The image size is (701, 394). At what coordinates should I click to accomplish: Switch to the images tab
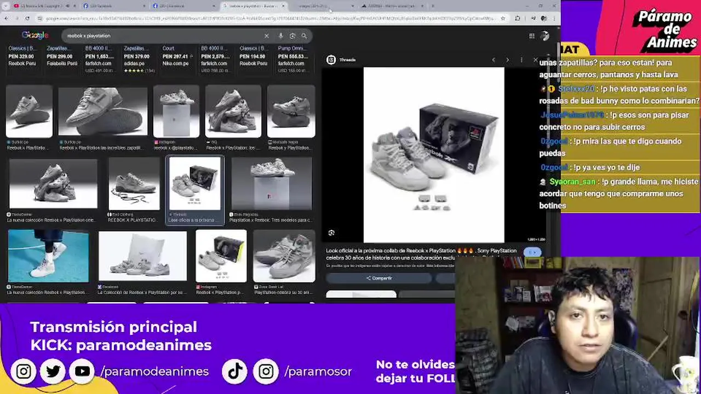click(322, 5)
